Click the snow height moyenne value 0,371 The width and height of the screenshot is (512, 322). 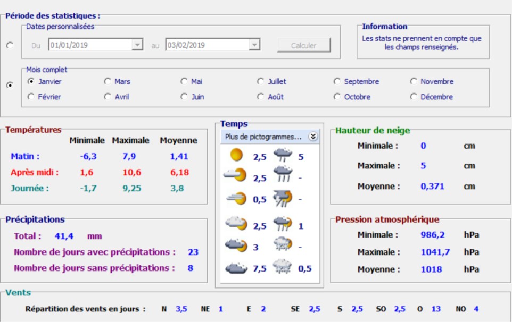click(432, 187)
